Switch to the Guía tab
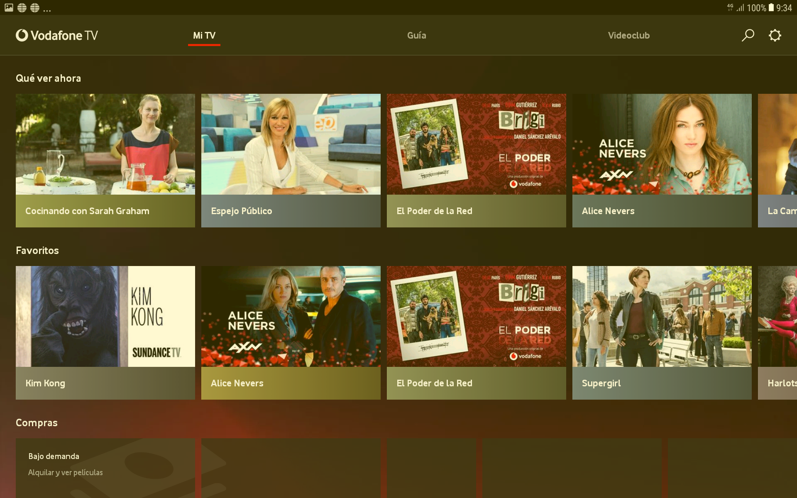 pyautogui.click(x=416, y=35)
